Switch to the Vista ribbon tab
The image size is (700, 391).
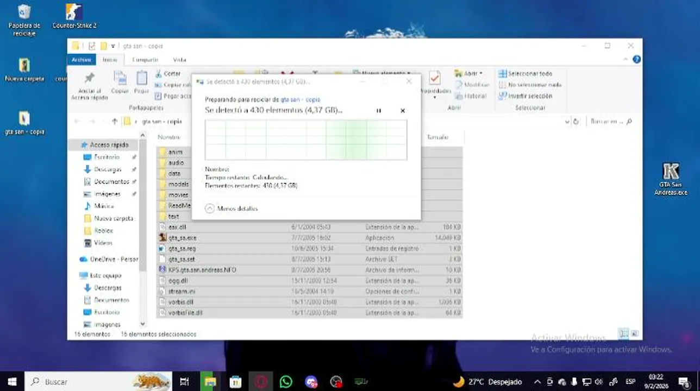179,60
